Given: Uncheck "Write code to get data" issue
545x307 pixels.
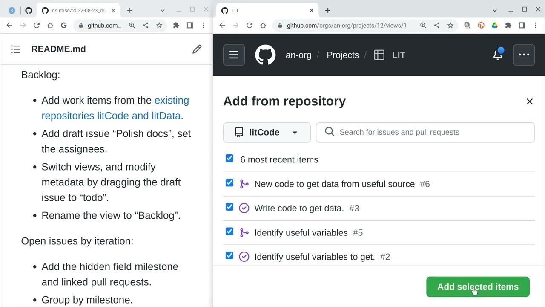Looking at the screenshot, I should (229, 207).
